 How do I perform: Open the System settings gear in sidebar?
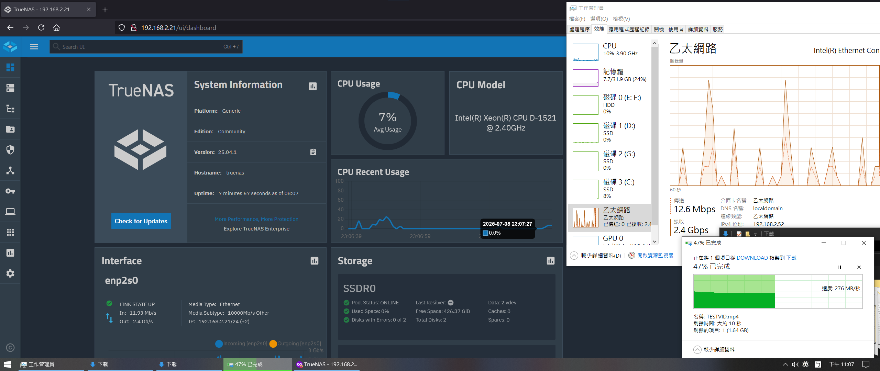[10, 273]
